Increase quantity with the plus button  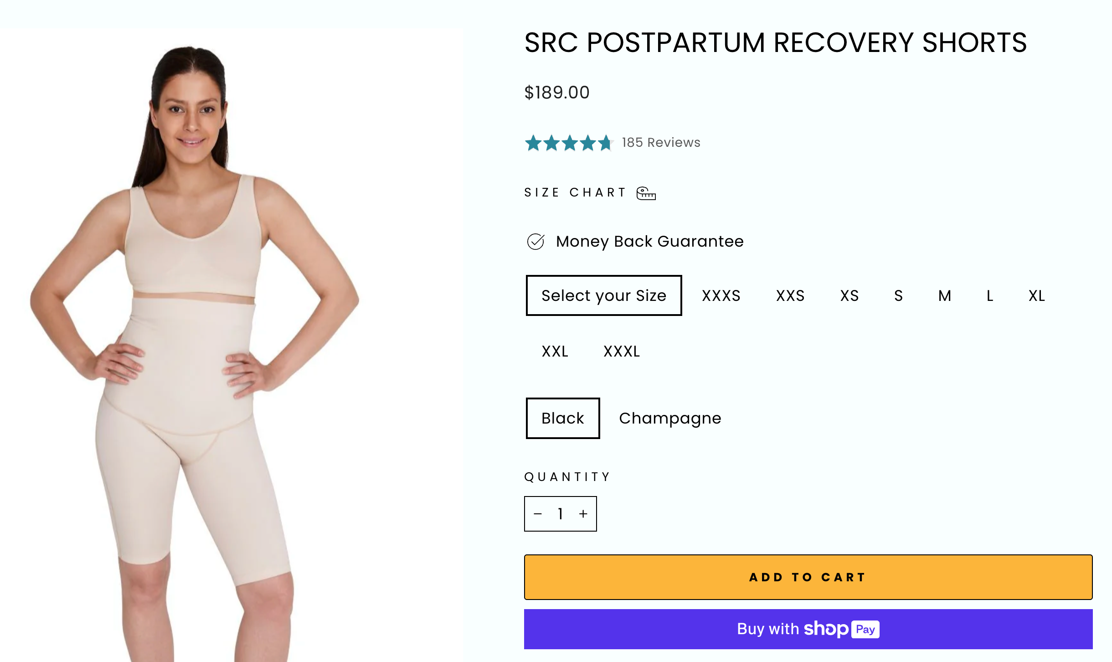[x=583, y=514]
